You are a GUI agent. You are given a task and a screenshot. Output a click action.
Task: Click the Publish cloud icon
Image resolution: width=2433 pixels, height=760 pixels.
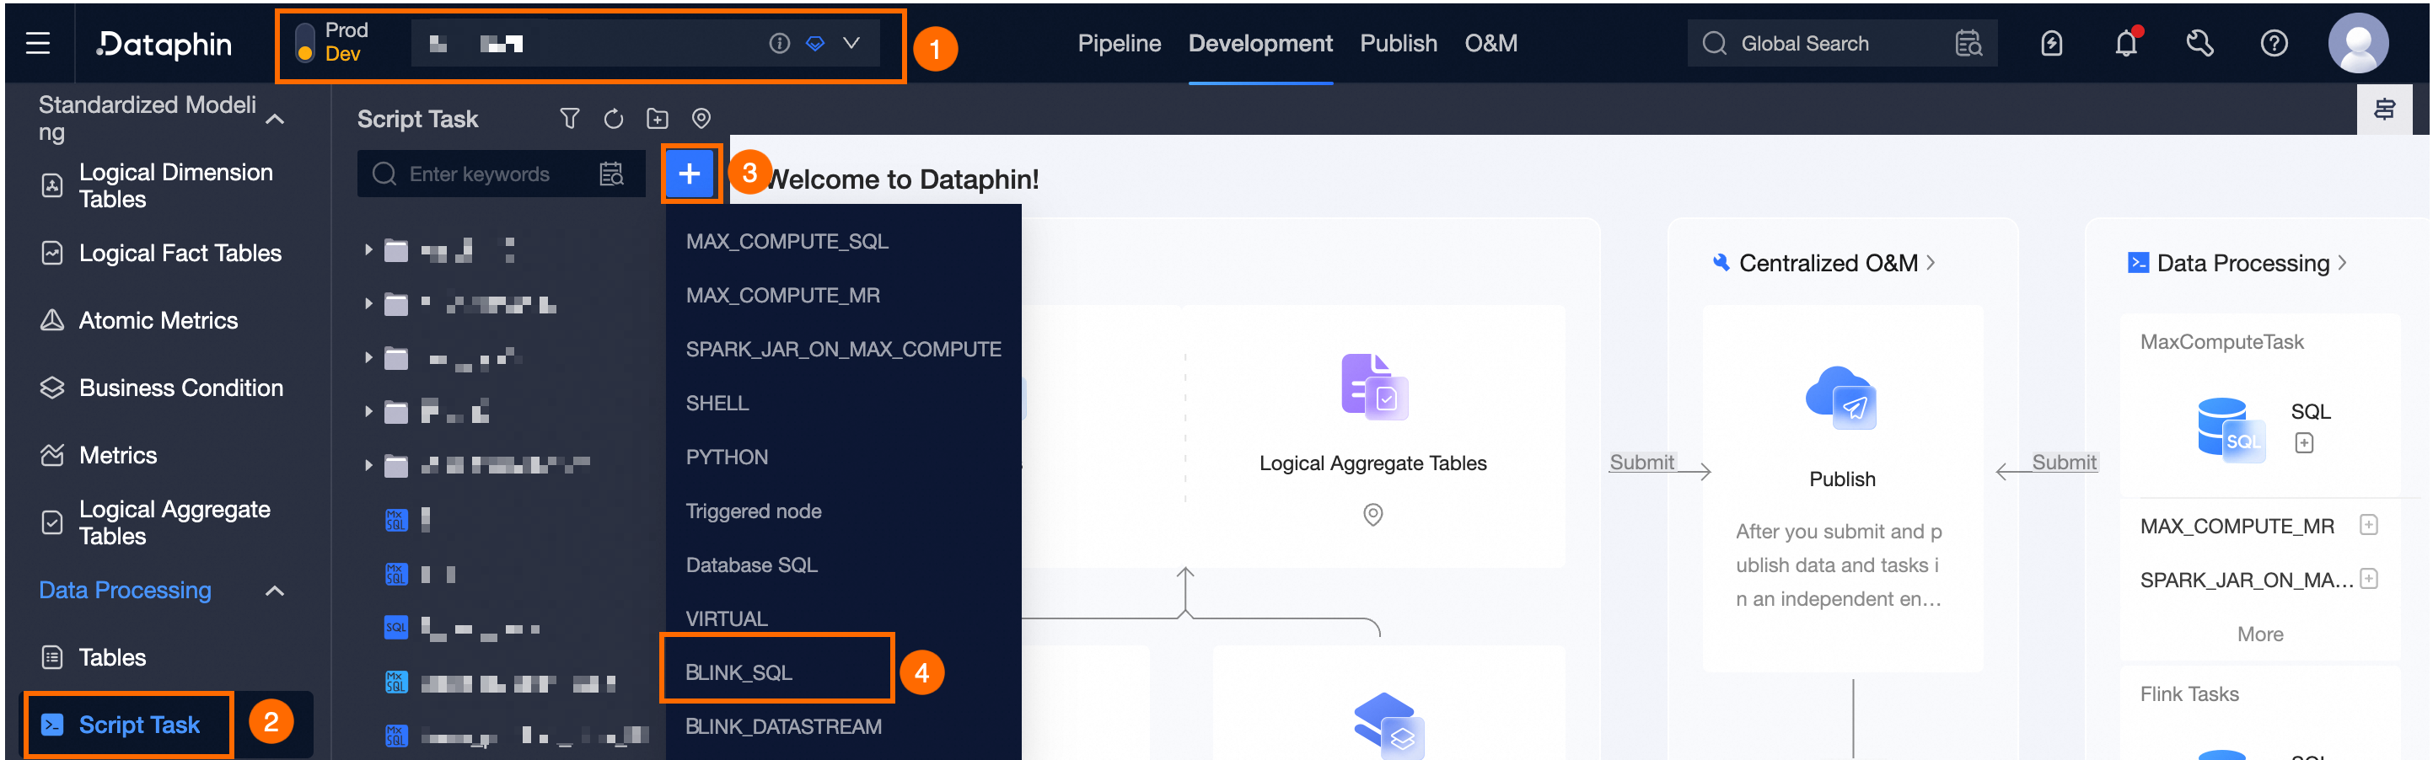point(1842,398)
